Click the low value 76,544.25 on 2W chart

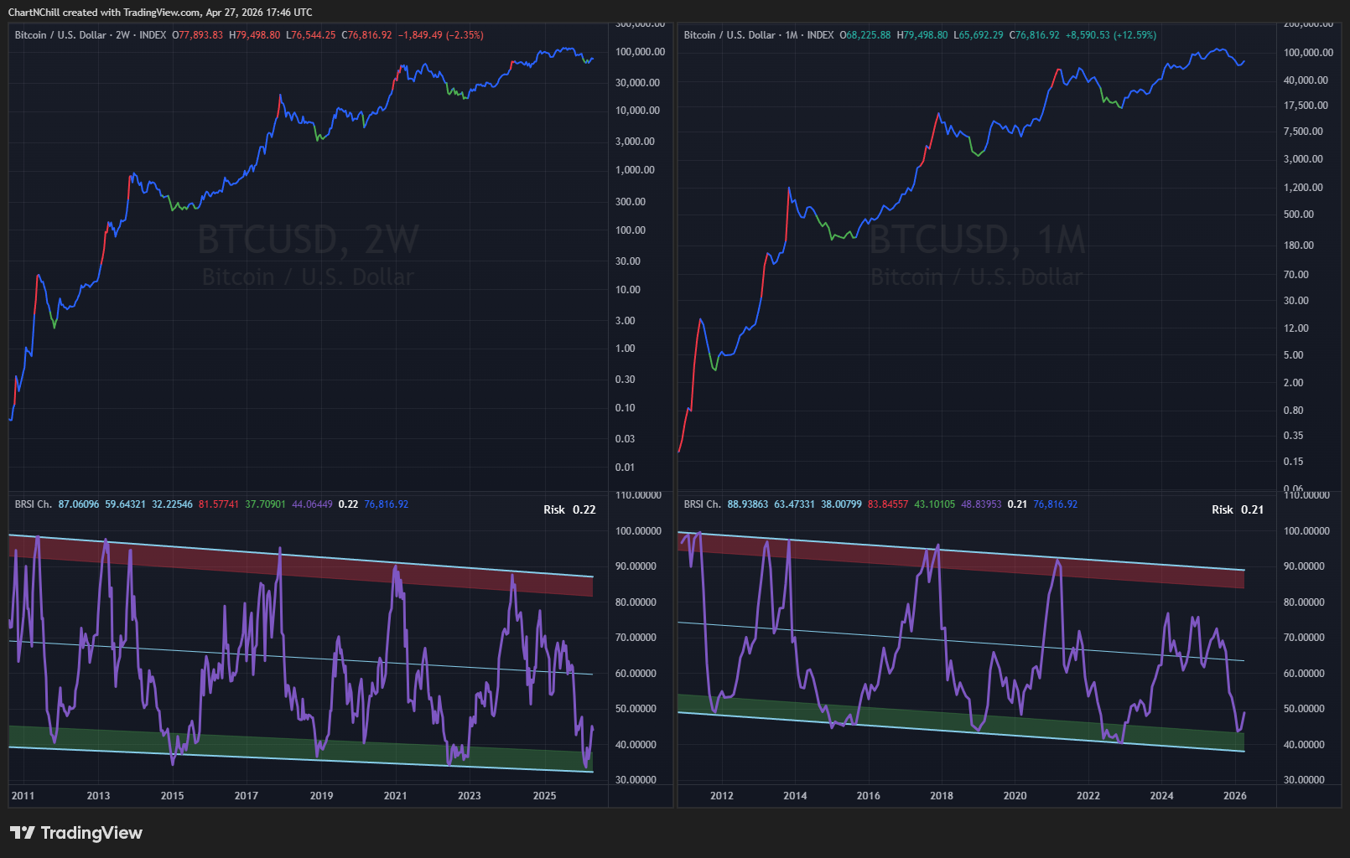pyautogui.click(x=314, y=35)
